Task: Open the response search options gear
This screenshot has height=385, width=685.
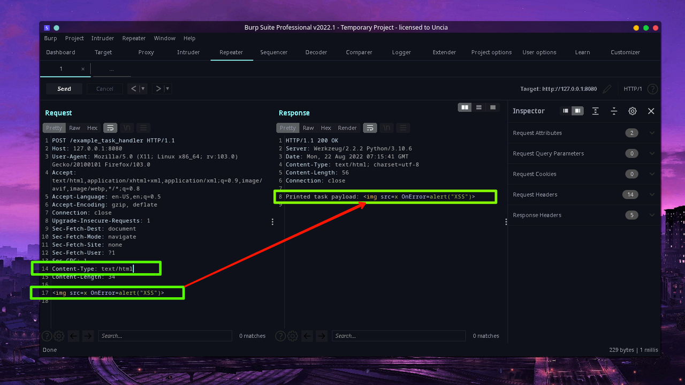Action: click(292, 336)
